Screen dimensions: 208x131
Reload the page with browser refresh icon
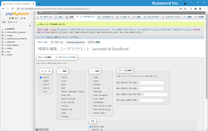pos(12,9)
